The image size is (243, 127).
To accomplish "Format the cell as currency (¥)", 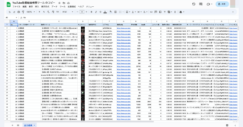I will (x=39, y=12).
